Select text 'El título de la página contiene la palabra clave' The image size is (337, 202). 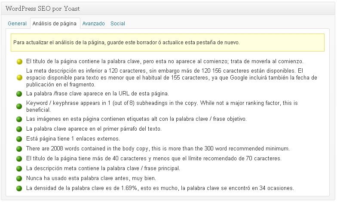(x=83, y=61)
